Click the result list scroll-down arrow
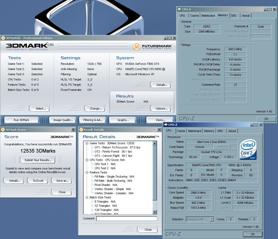 point(155,212)
